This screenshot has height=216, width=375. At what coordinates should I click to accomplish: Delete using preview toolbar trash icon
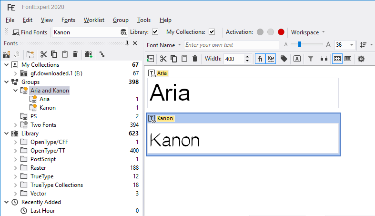pyautogui.click(x=195, y=59)
